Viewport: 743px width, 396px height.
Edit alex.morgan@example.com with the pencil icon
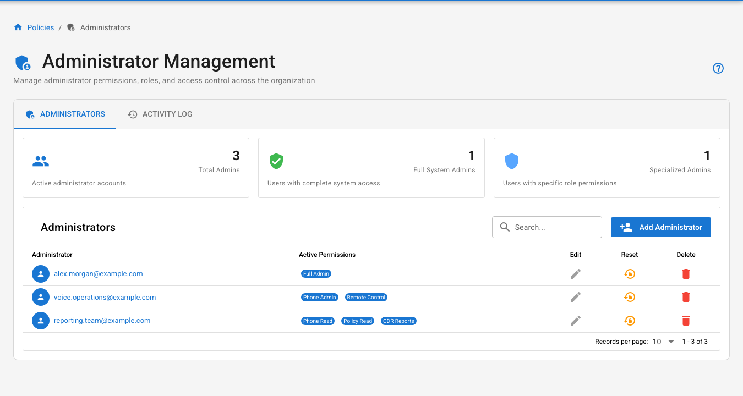coord(576,274)
